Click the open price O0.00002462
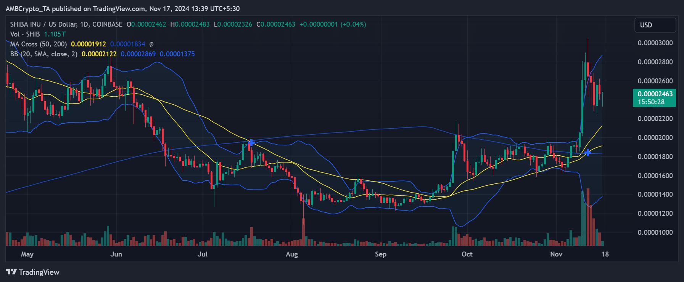 tap(146, 24)
